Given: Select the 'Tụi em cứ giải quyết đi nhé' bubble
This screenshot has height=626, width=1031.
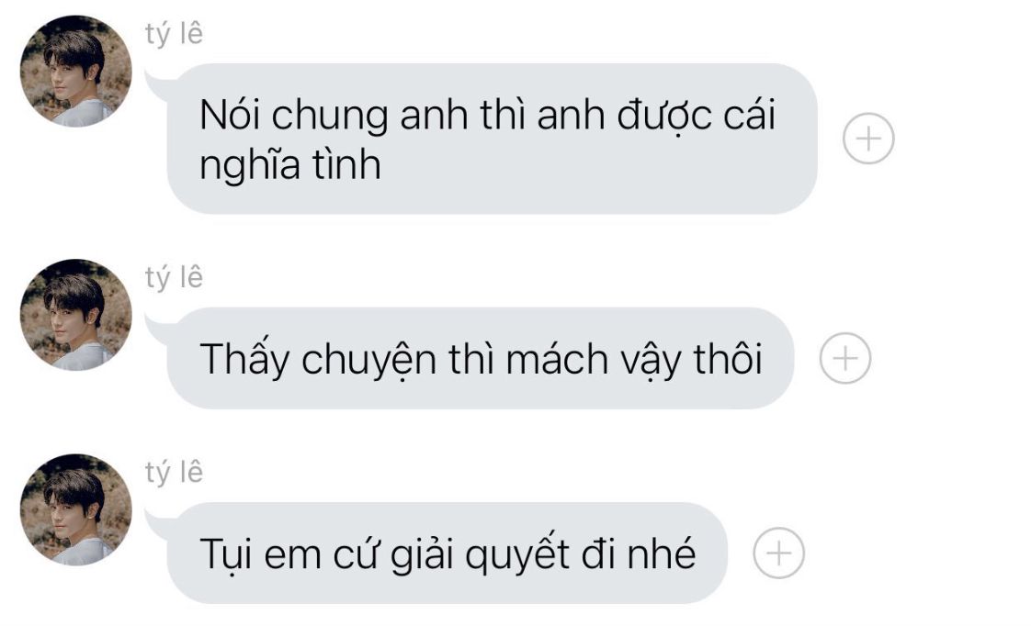Looking at the screenshot, I should point(448,553).
